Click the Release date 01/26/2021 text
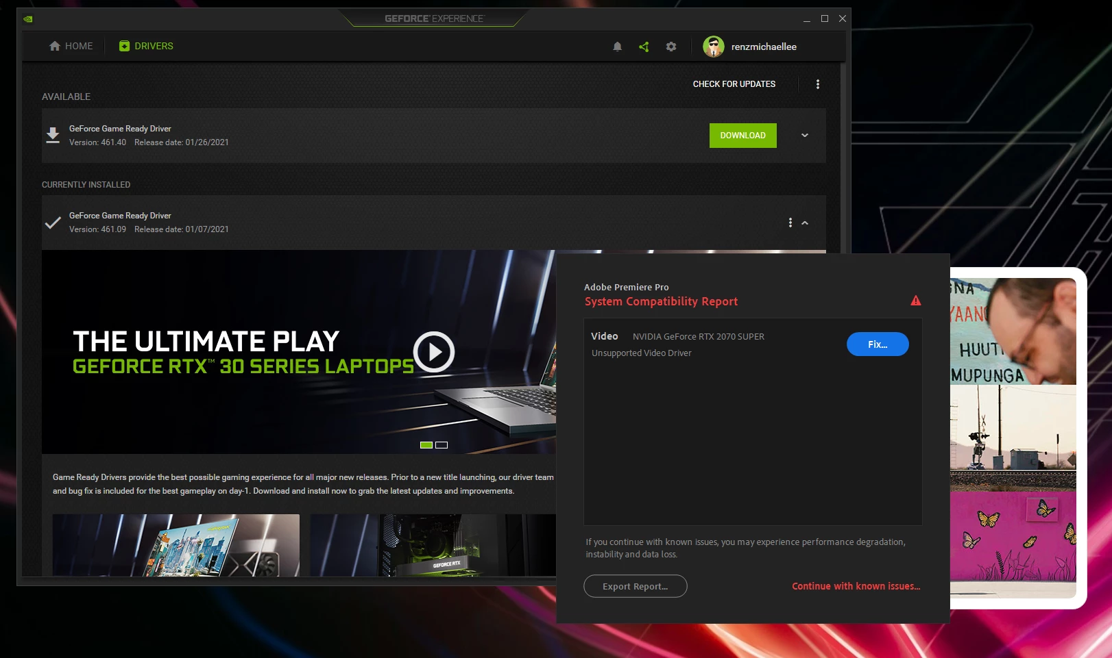The height and width of the screenshot is (658, 1112). click(182, 142)
